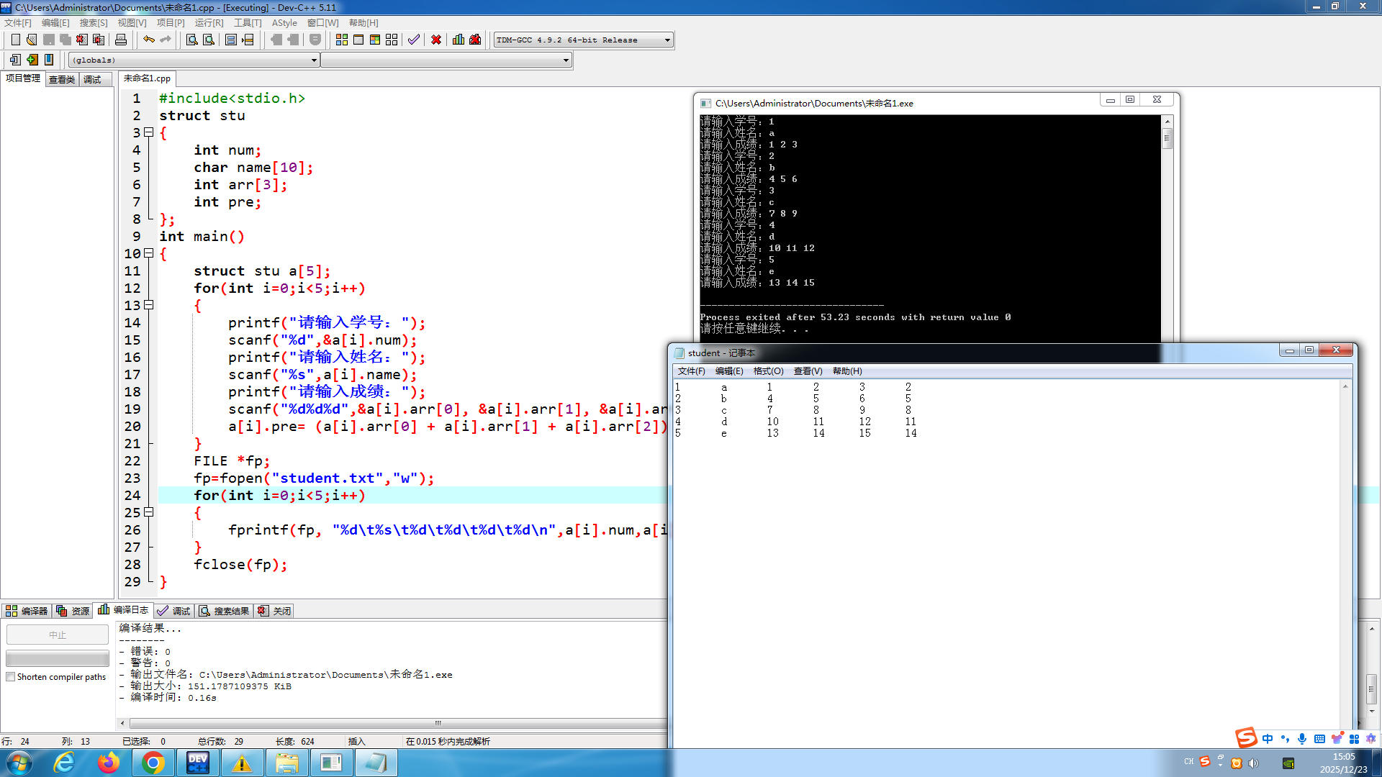Stop execution with the red X icon
The width and height of the screenshot is (1382, 777).
point(436,40)
